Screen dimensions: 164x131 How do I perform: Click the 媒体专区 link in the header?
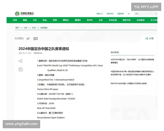tap(110, 14)
